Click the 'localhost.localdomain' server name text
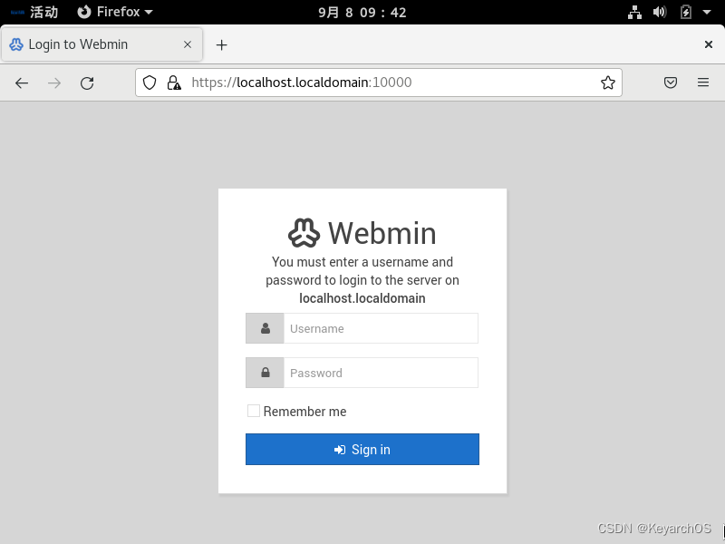Screen dimensions: 725x544 [x=362, y=298]
